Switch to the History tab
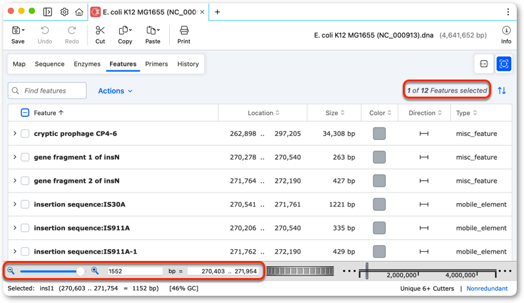Viewport: 524px width, 303px height. click(x=188, y=64)
